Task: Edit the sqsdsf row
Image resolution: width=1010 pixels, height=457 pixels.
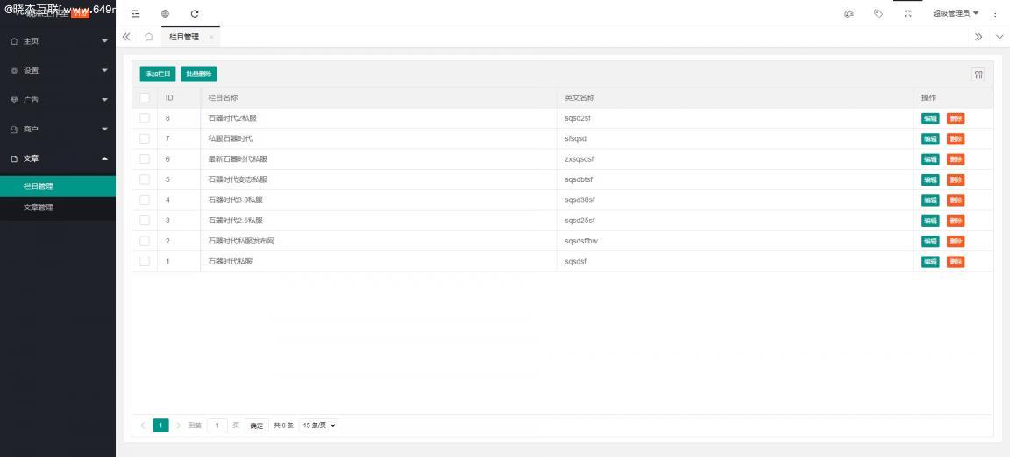Action: point(930,262)
